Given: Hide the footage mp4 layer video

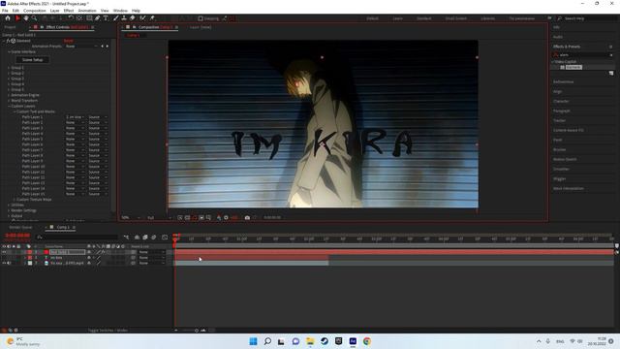Looking at the screenshot, I should (x=4, y=263).
